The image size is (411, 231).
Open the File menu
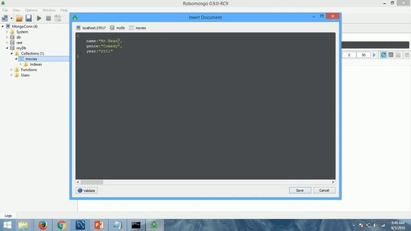(5, 10)
